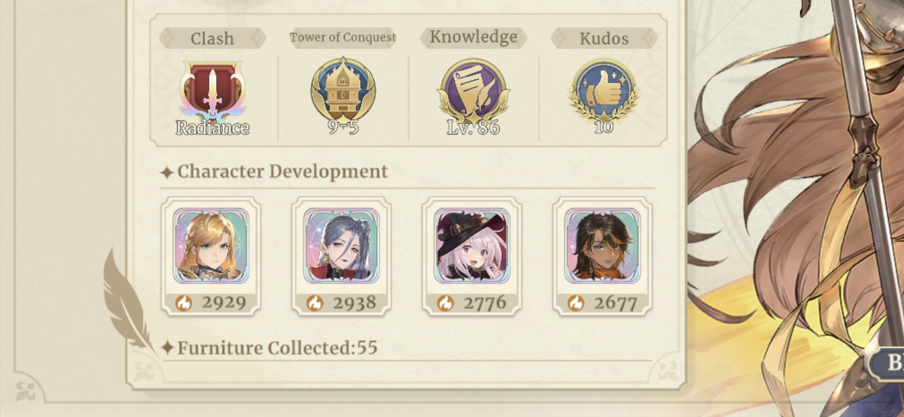Select the Kudos header label
The height and width of the screenshot is (417, 904).
[603, 38]
